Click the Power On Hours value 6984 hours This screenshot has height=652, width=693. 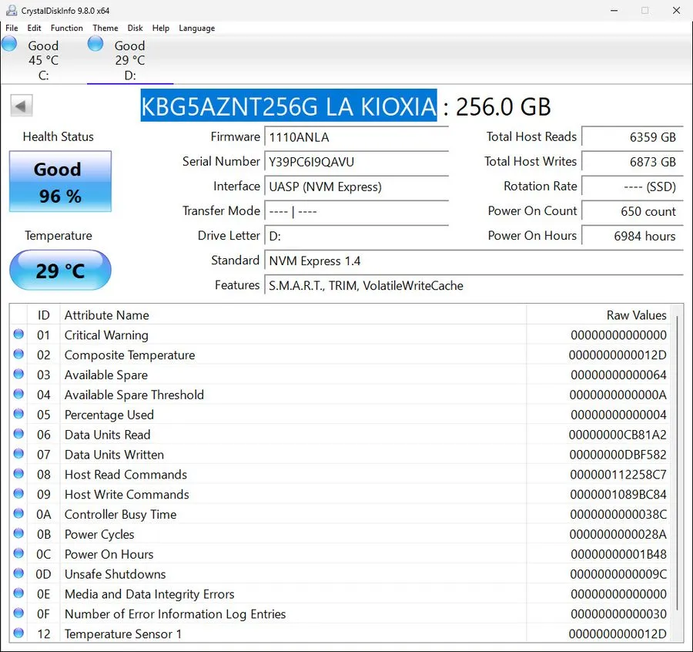632,236
